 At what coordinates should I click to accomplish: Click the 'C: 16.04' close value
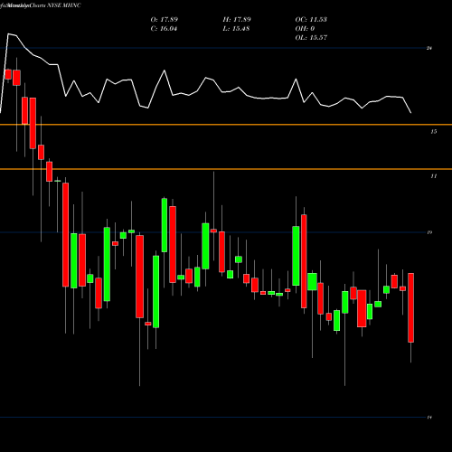pos(164,29)
